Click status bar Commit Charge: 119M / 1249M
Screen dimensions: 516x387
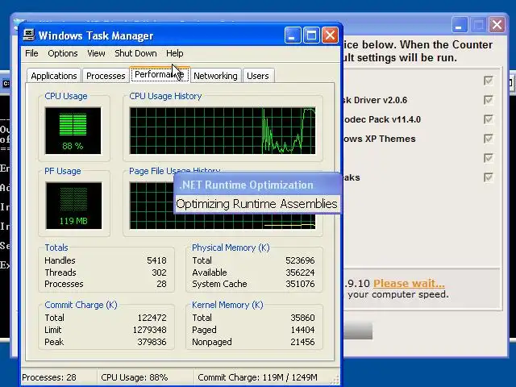(257, 377)
